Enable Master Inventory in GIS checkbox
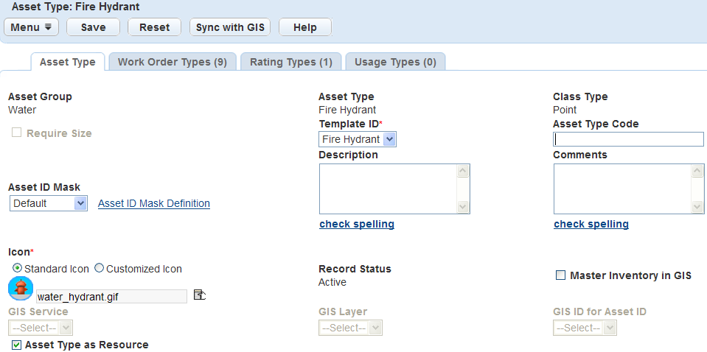The image size is (707, 352). (x=560, y=275)
